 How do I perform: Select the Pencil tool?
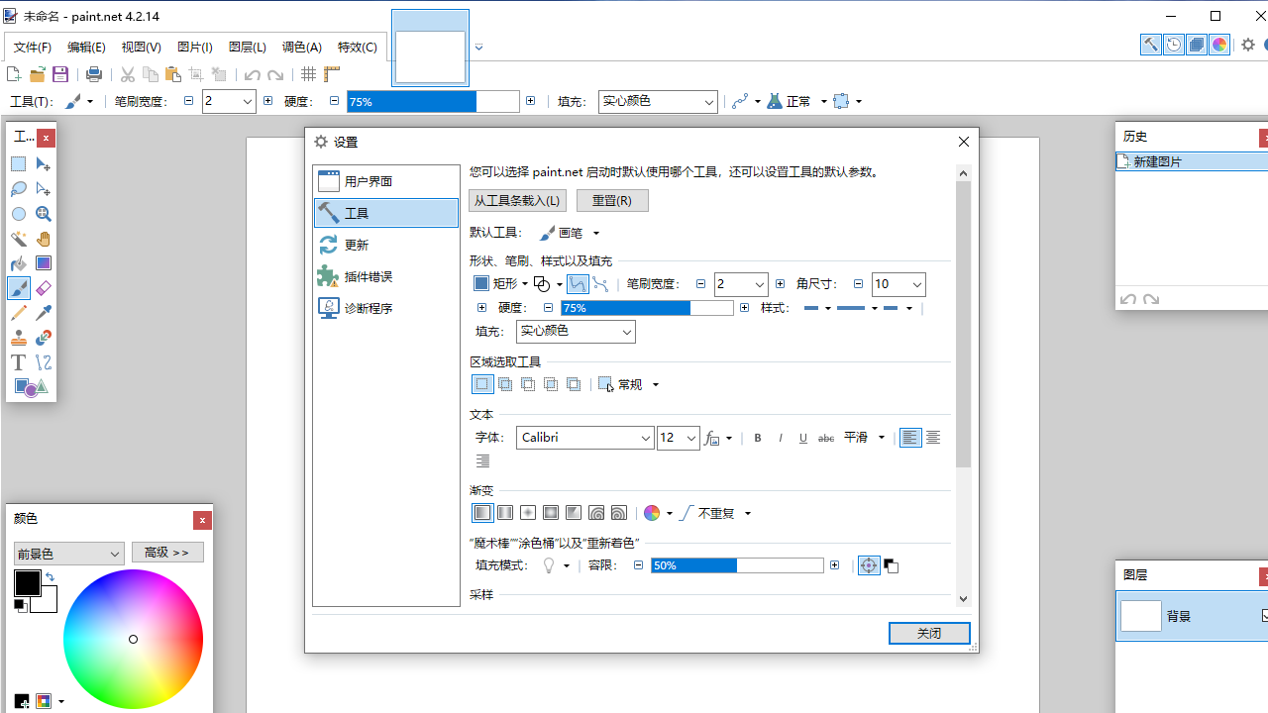coord(18,312)
